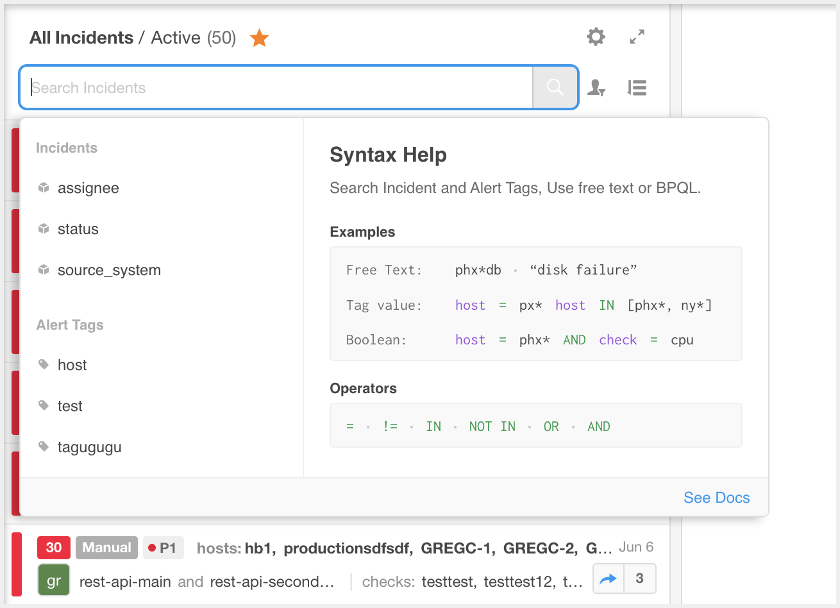Viewport: 840px width, 608px height.
Task: Open the sort options icon beside search
Action: click(x=637, y=88)
